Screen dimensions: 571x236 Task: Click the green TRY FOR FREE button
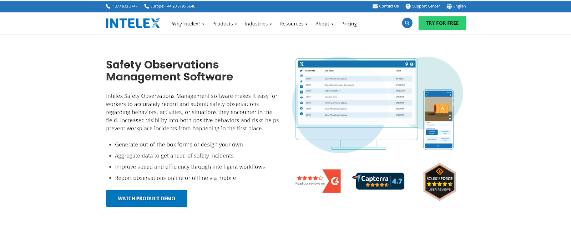tap(442, 23)
